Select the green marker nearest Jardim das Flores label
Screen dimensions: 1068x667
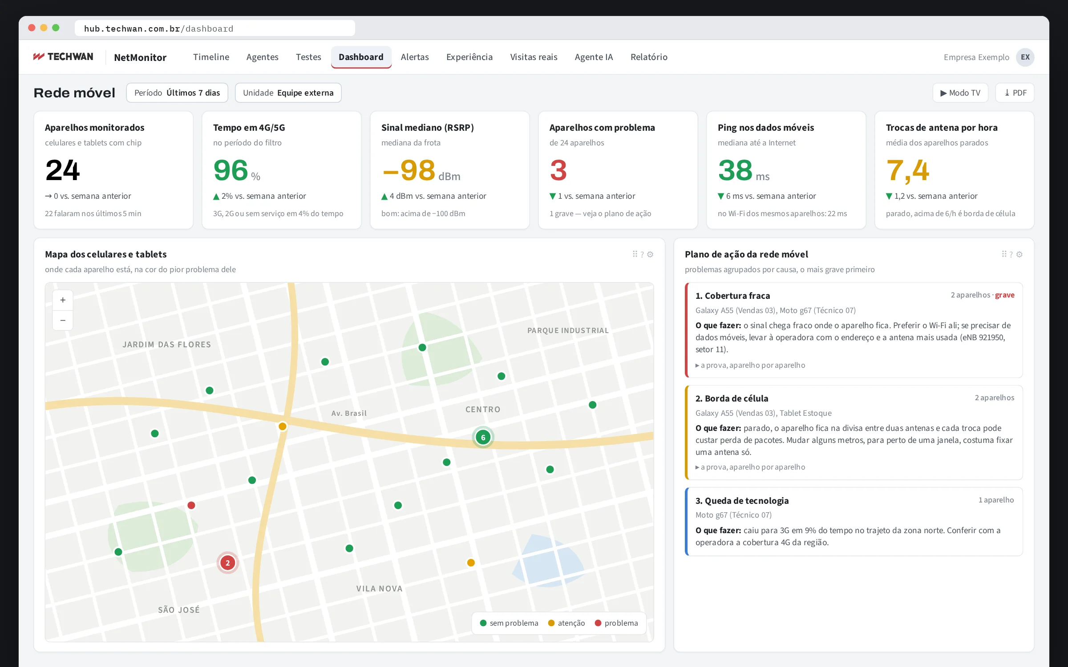pos(210,390)
